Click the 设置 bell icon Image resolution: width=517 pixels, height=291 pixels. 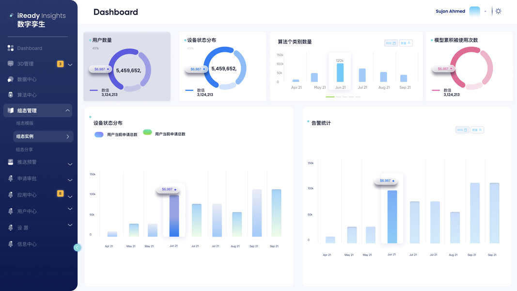point(11,227)
